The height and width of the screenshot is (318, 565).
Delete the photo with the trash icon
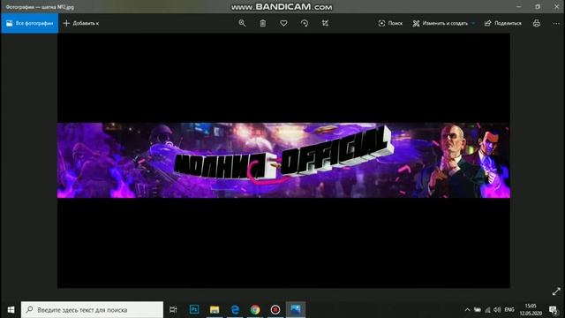[263, 23]
